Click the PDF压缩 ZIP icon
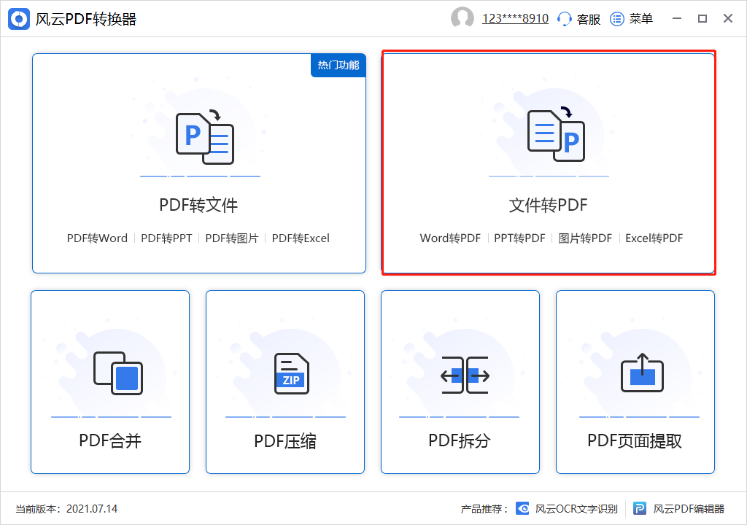The height and width of the screenshot is (525, 747). point(292,373)
